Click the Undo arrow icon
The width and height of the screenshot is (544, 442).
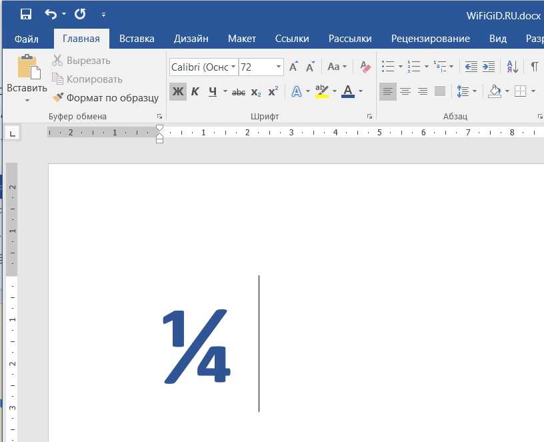pos(51,13)
